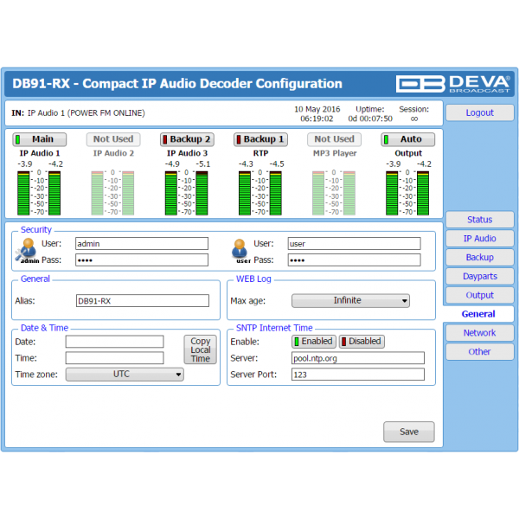
Task: Click the admin User name field
Action: [x=142, y=244]
